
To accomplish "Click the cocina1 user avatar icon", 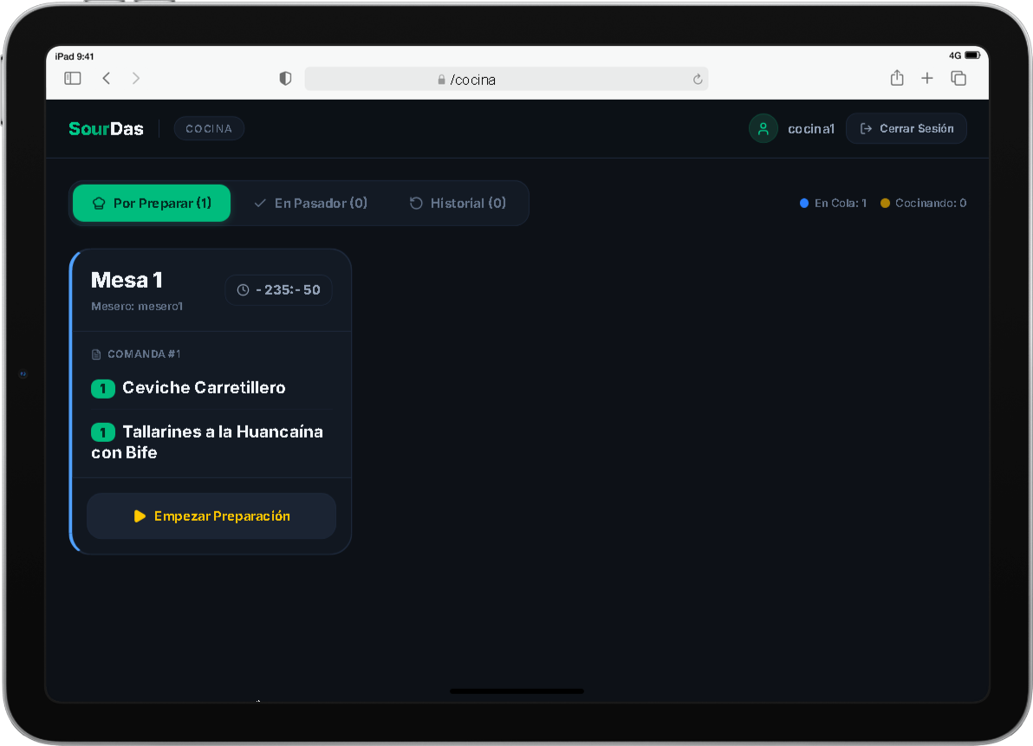I will tap(763, 128).
